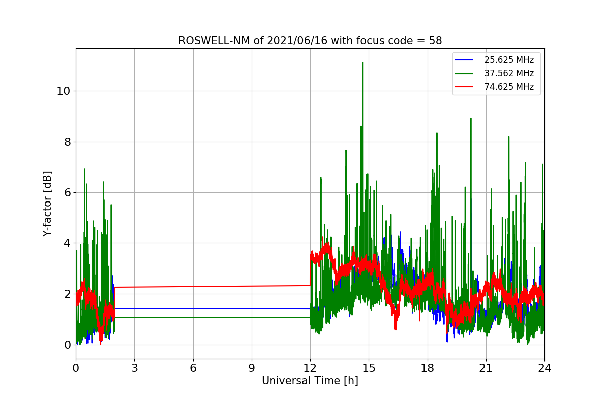605x403 pixels.
Task: Click the 'Universal Time [h]' axis label
Action: (x=310, y=381)
